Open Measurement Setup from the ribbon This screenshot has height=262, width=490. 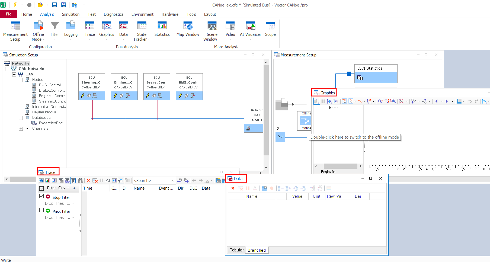pyautogui.click(x=15, y=31)
